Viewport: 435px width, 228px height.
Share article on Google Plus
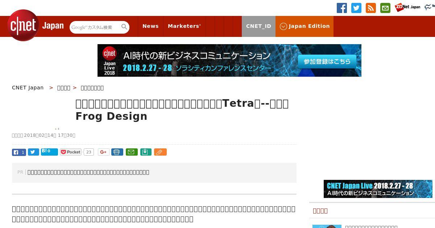coord(104,152)
